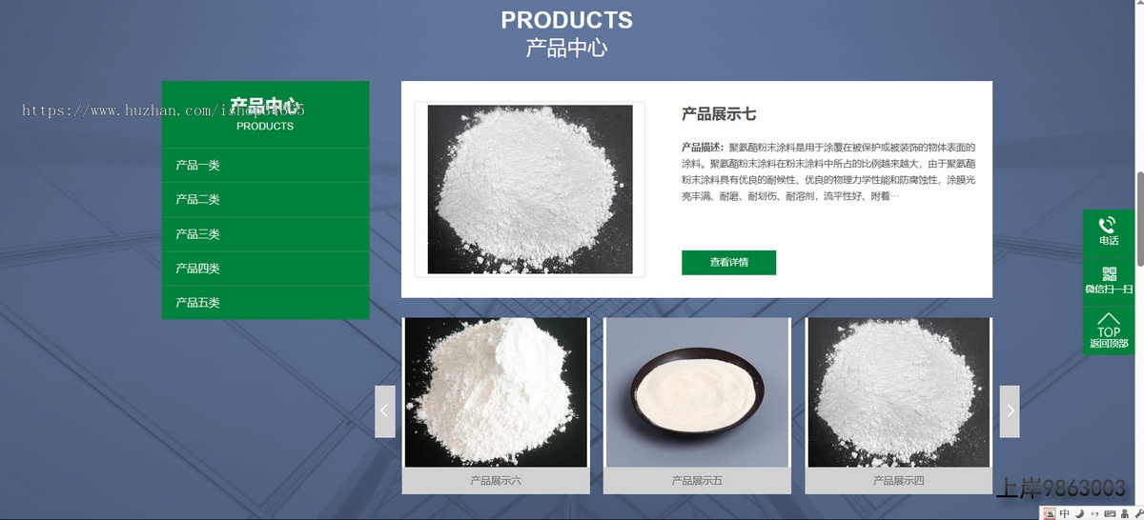This screenshot has height=520, width=1144.
Task: Open the 产品展示七 title link
Action: (x=719, y=114)
